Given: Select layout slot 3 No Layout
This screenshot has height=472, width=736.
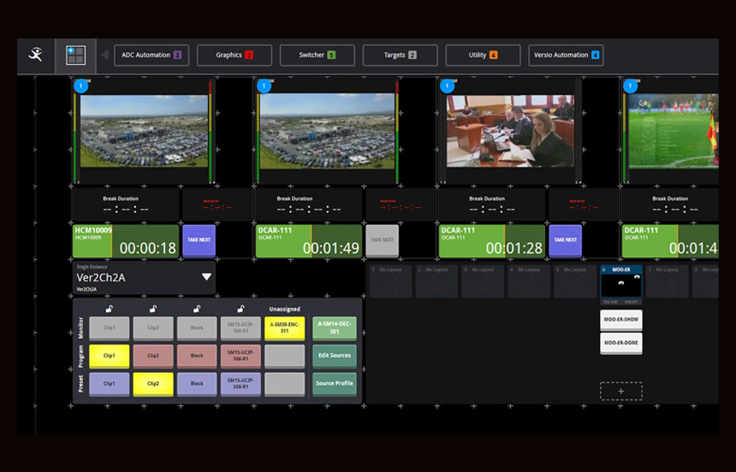Looking at the screenshot, I should [483, 281].
